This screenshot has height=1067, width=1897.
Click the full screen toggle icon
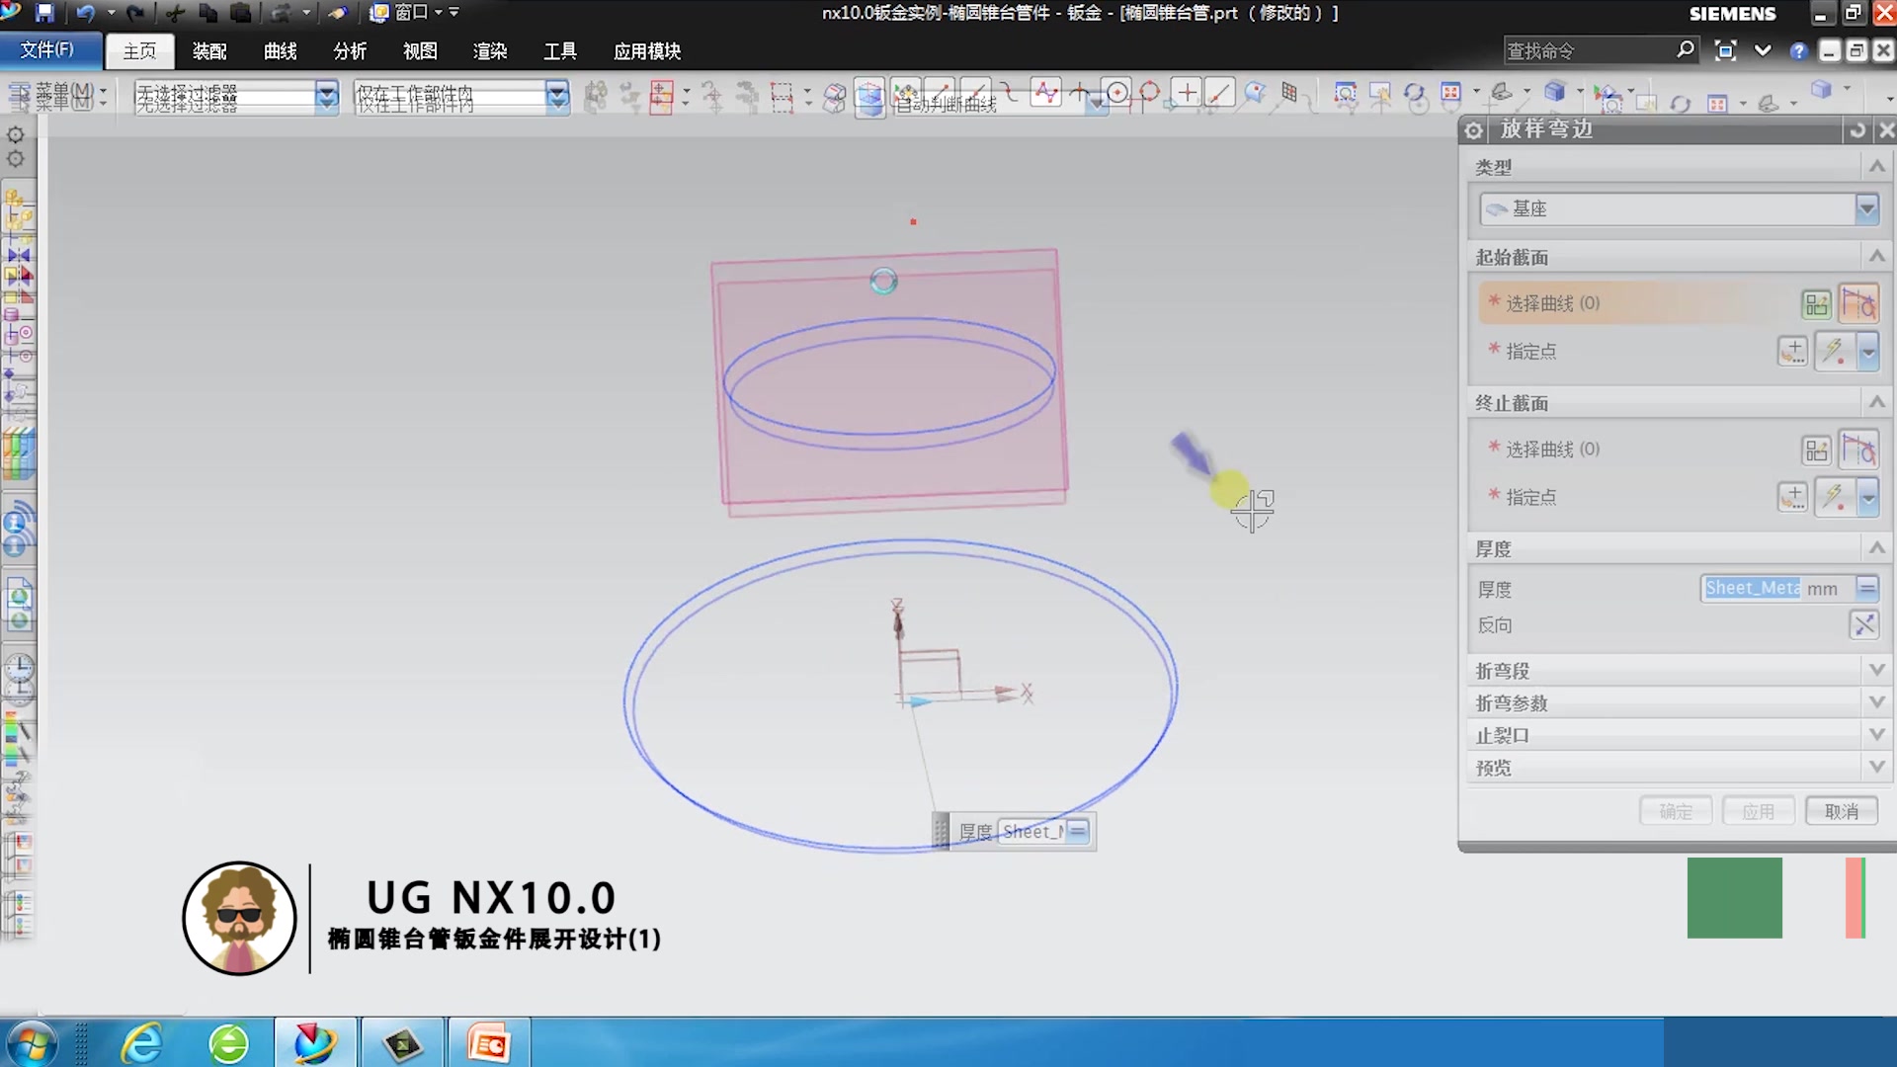1726,50
